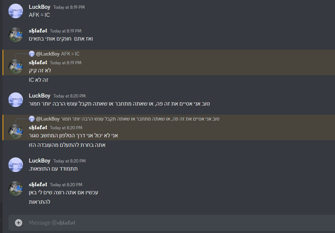
Task: Click the attach file plus button
Action: (x=19, y=222)
